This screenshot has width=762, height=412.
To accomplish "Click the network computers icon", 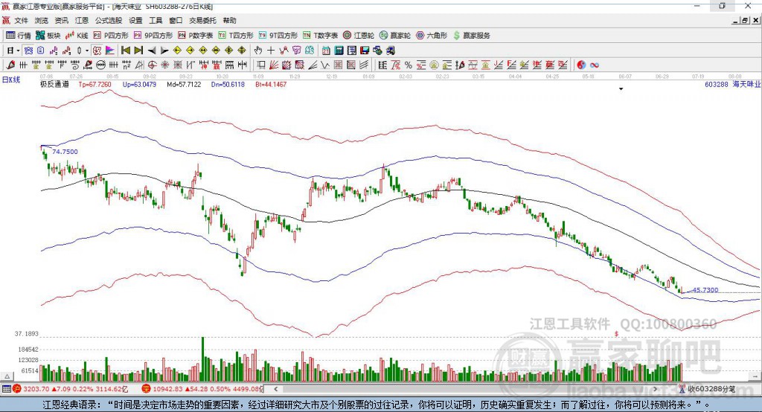I will [390, 51].
